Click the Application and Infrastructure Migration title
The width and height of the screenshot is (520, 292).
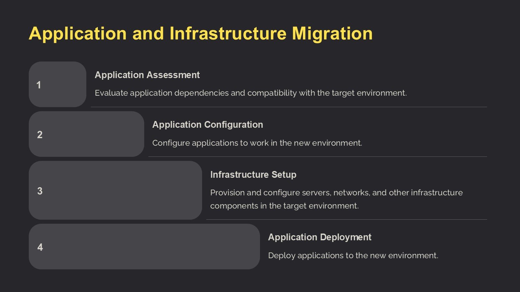coord(200,33)
